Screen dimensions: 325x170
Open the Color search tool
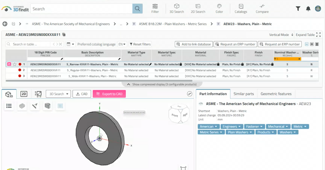[219, 9]
